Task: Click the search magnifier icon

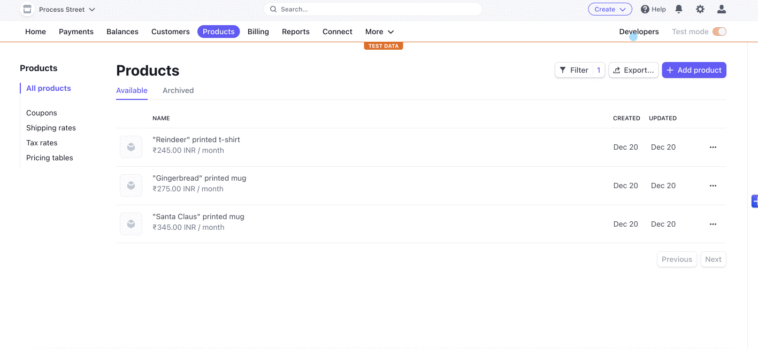Action: [273, 9]
